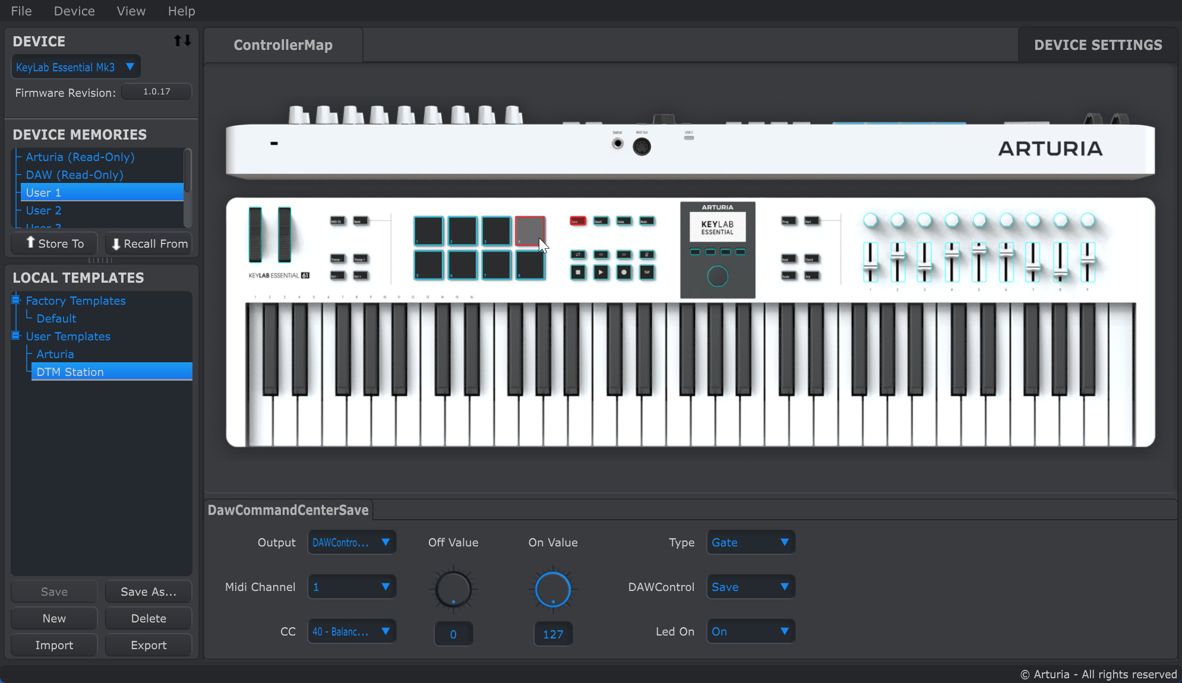The width and height of the screenshot is (1182, 683).
Task: Click the New template button
Action: click(54, 618)
